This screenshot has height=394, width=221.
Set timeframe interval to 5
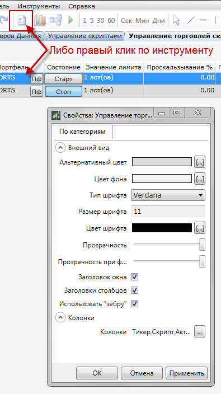92,21
